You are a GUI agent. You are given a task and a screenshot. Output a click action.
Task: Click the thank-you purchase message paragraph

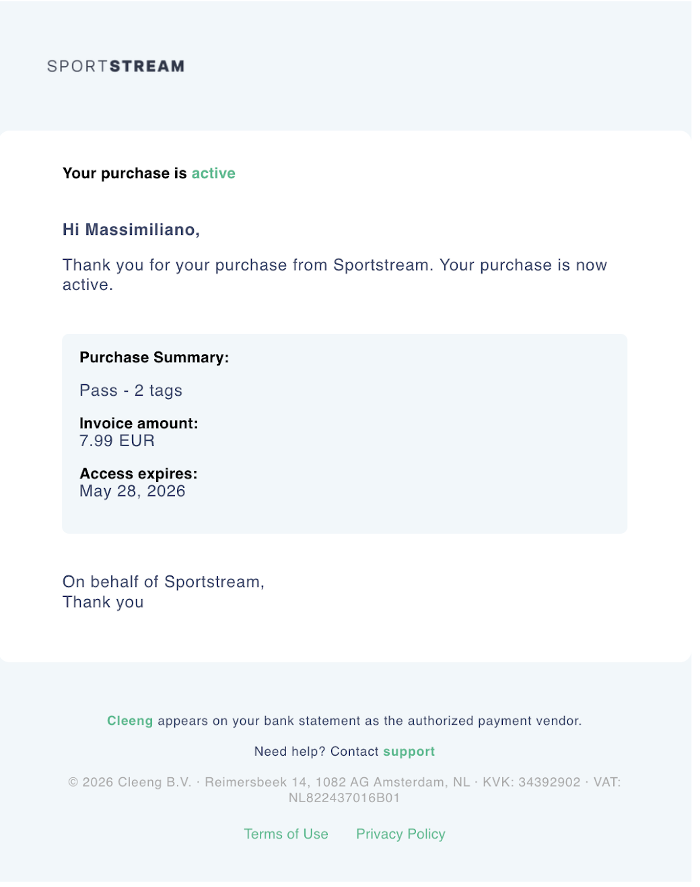point(335,275)
